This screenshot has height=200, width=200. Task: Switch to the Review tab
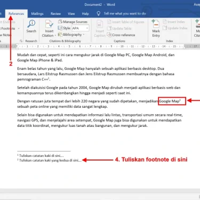coord(55,14)
